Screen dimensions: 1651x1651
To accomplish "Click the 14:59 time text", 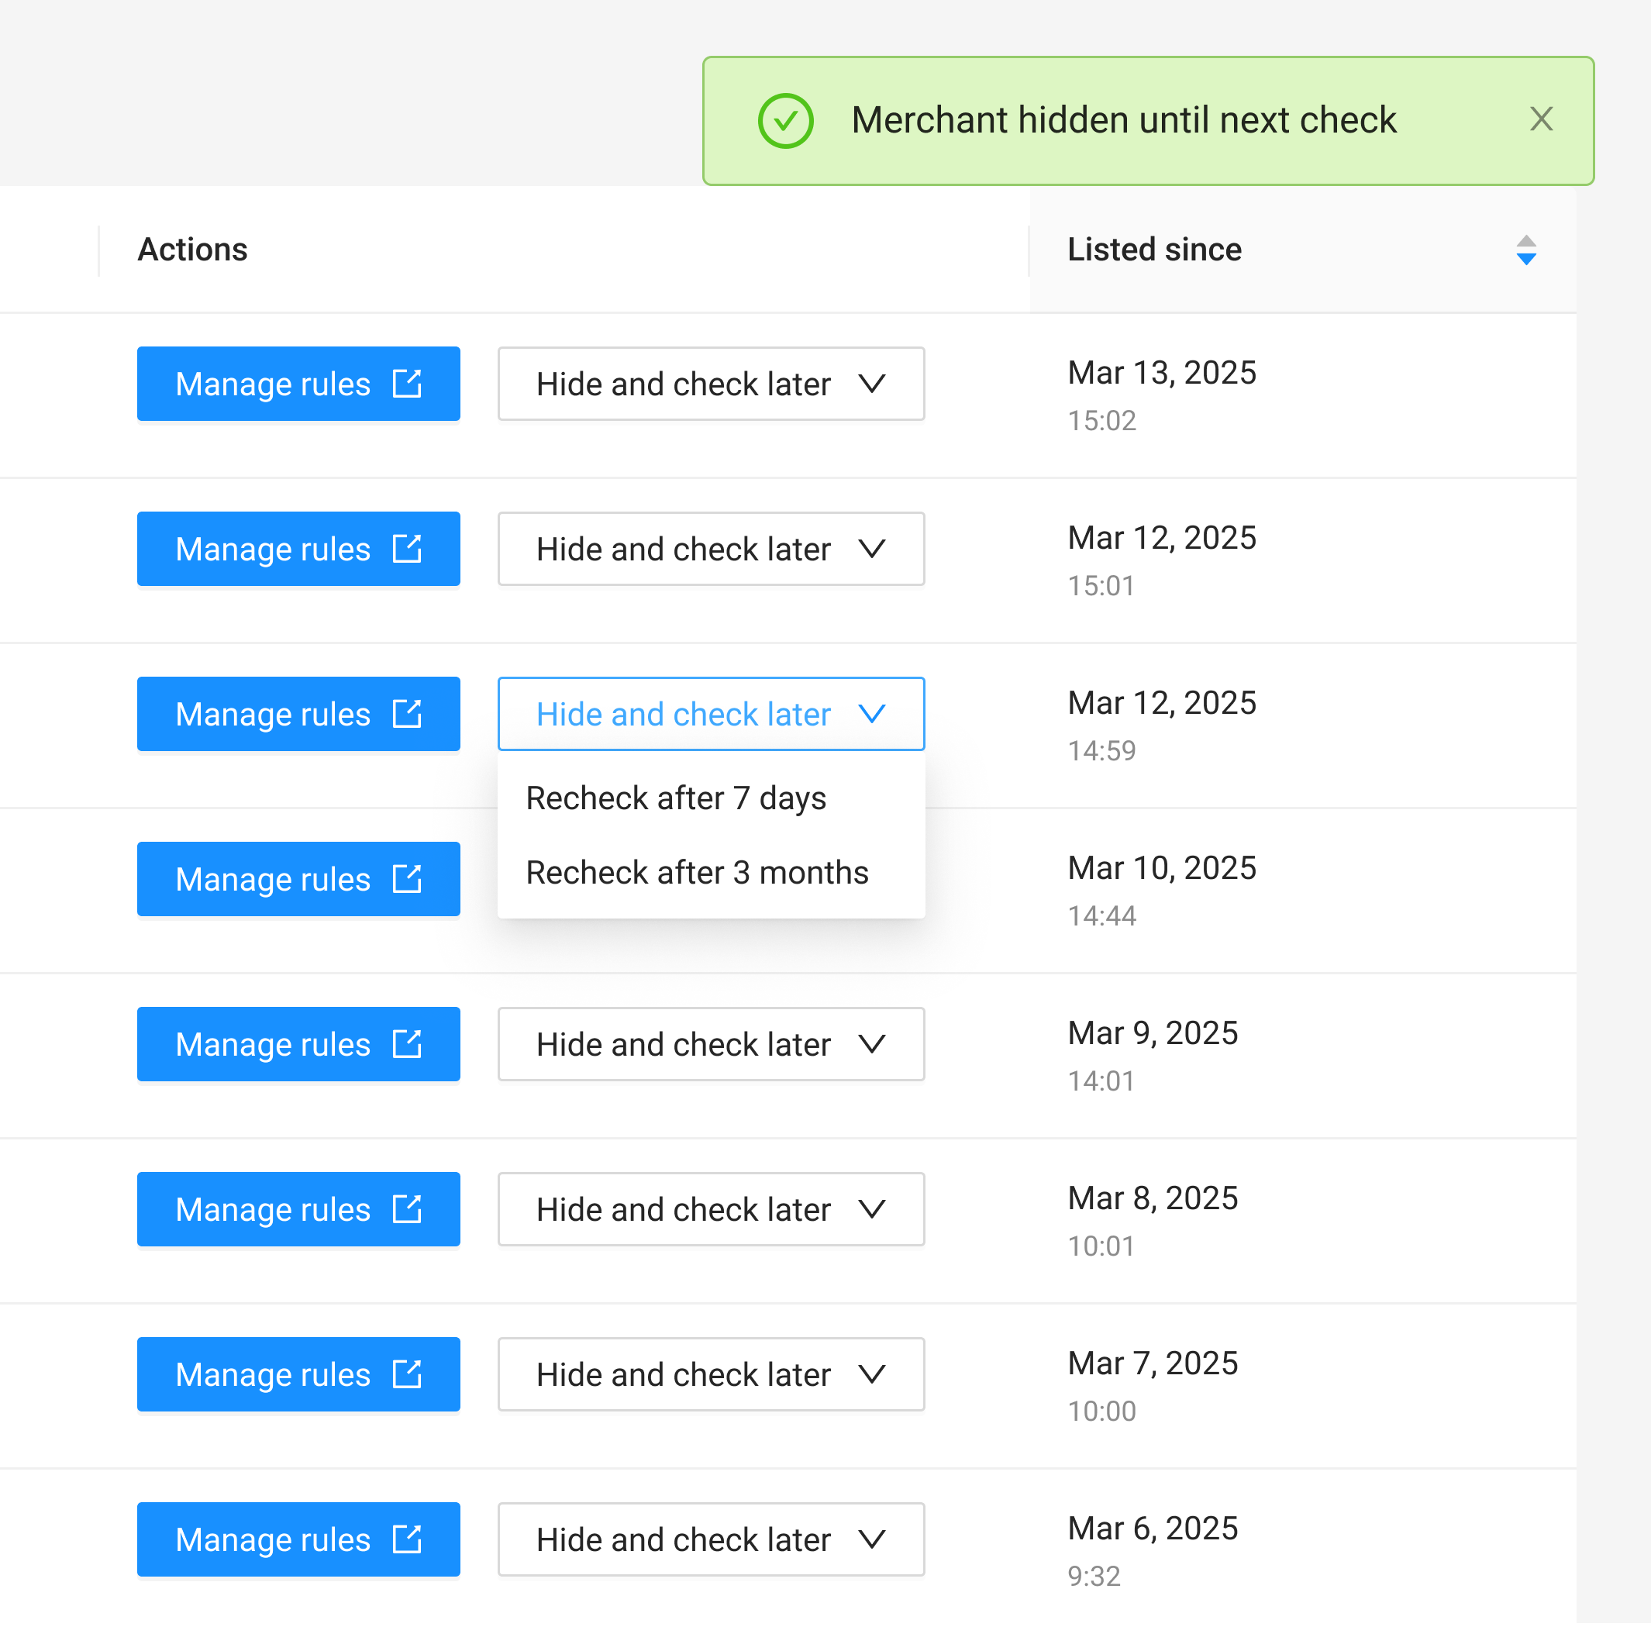I will [1101, 750].
